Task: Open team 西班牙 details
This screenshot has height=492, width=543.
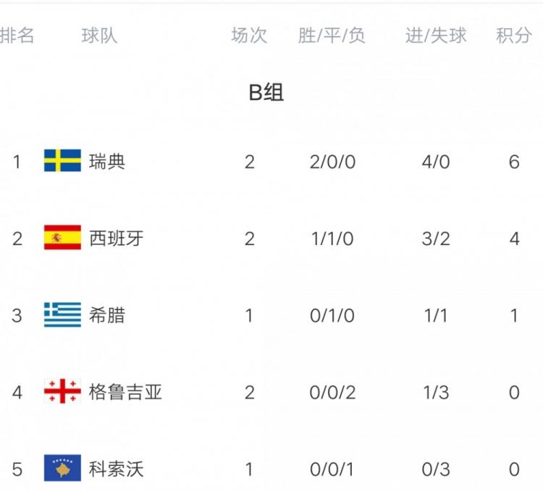Action: (x=116, y=238)
